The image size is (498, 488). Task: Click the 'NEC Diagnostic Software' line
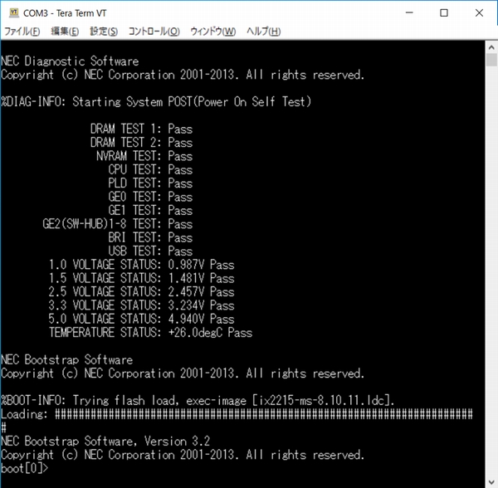tap(70, 61)
